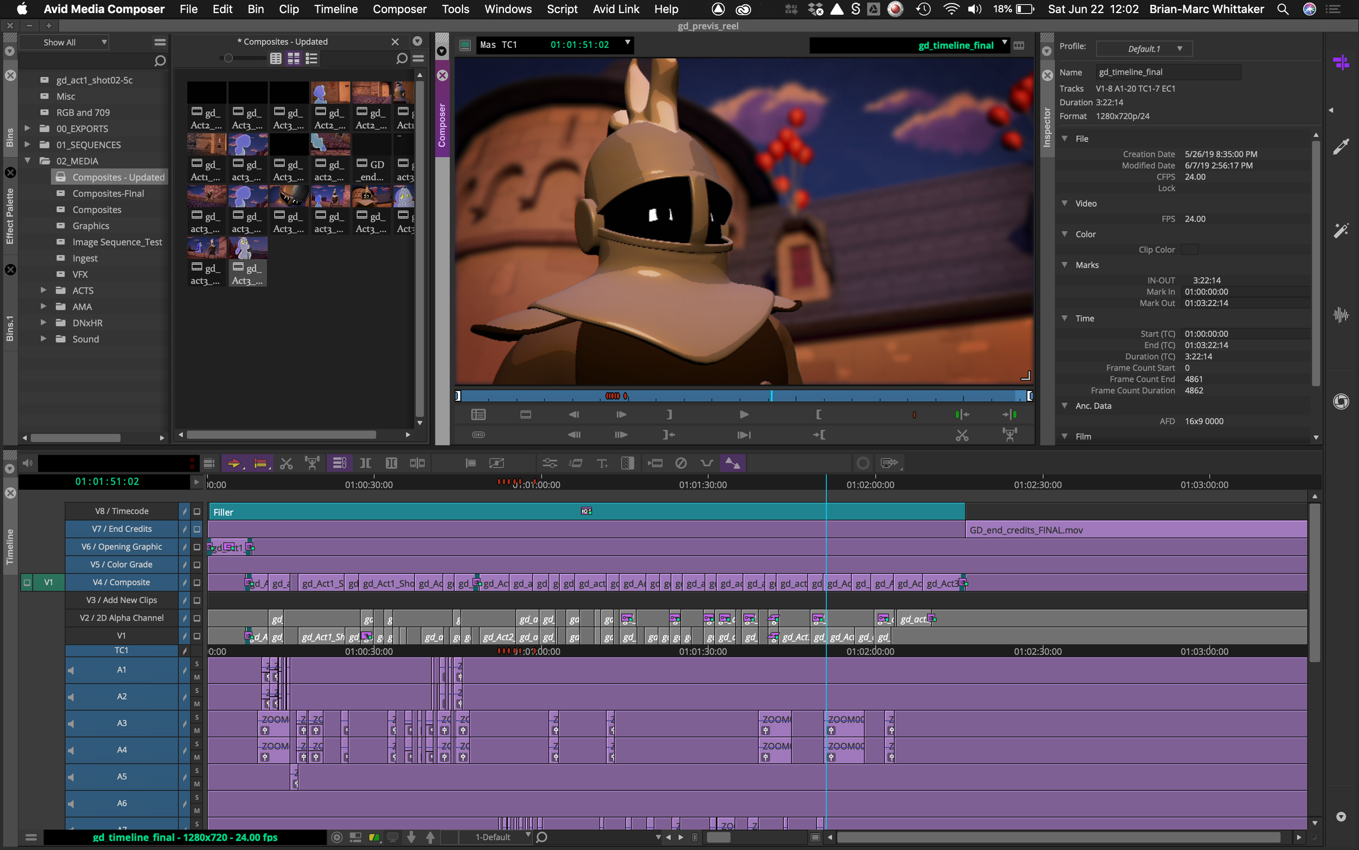The height and width of the screenshot is (850, 1359).
Task: Collapse the Marks section in Inspector
Action: point(1064,265)
